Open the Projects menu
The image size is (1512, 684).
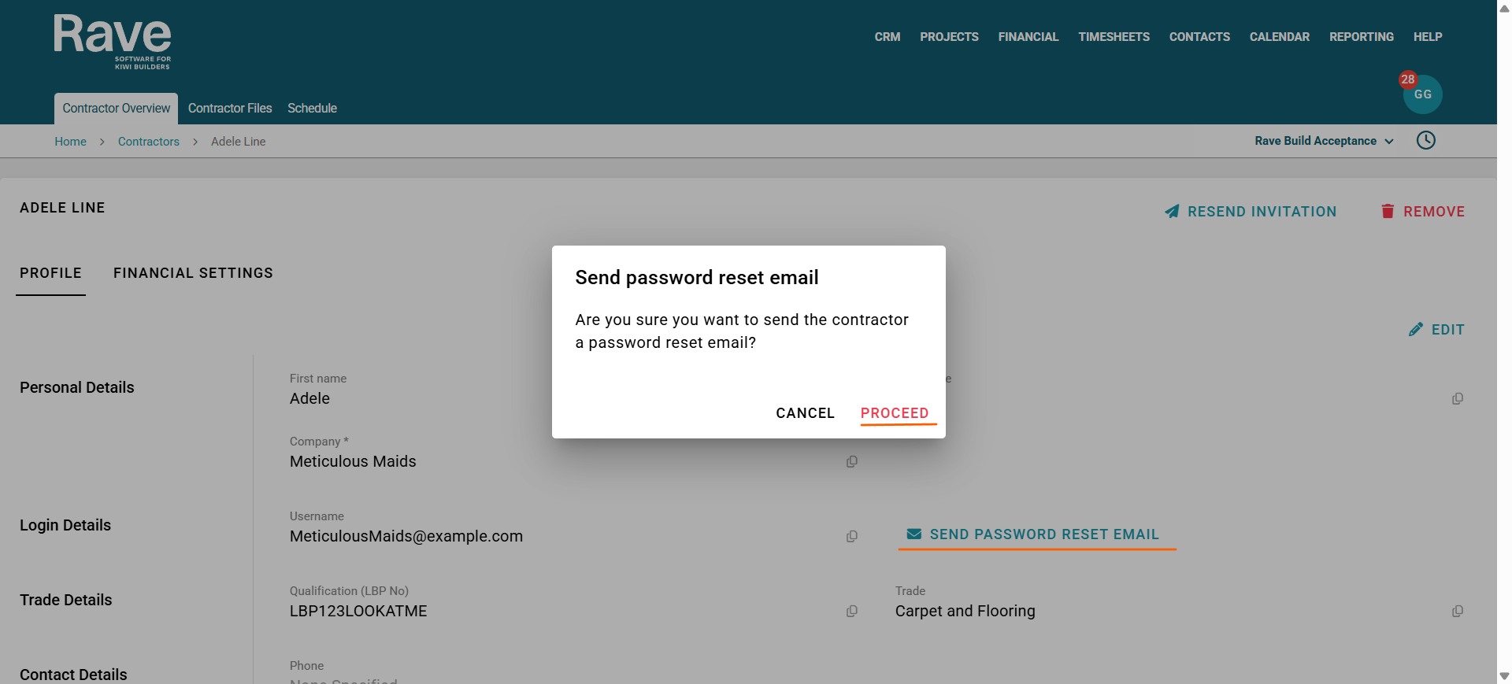pos(949,37)
